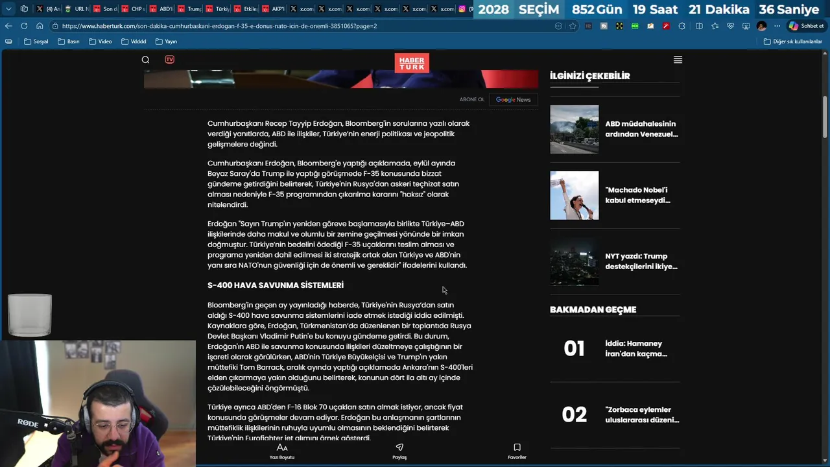Open the green extension icon in toolbar
830x467 pixels.
[635, 26]
